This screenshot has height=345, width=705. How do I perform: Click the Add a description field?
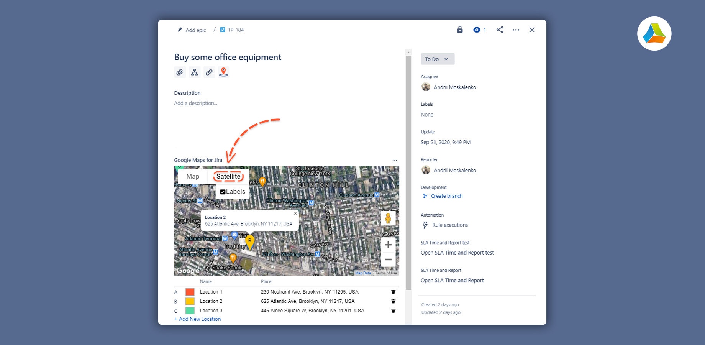point(196,103)
